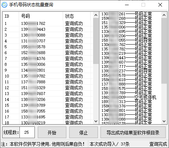Click the 停止 button
Viewport: 169px width, 148px height.
point(84,132)
